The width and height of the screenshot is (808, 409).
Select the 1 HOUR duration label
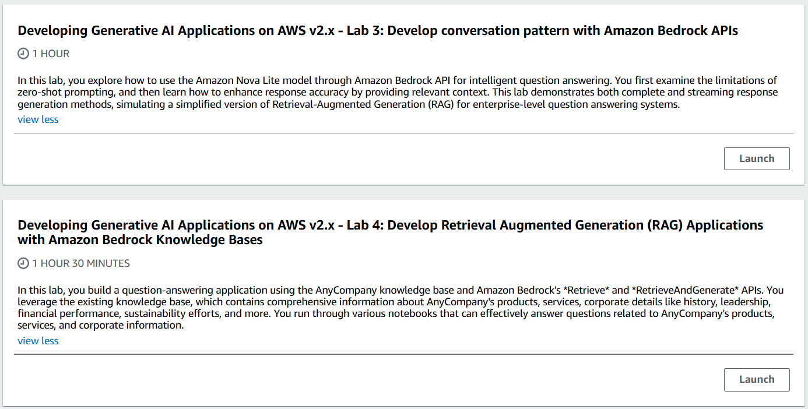click(51, 54)
